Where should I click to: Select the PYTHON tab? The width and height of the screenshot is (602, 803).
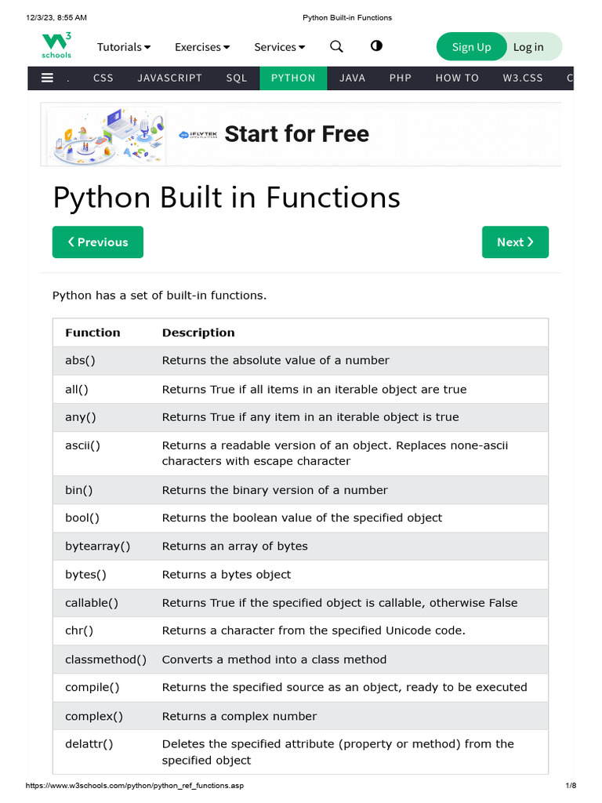point(293,78)
